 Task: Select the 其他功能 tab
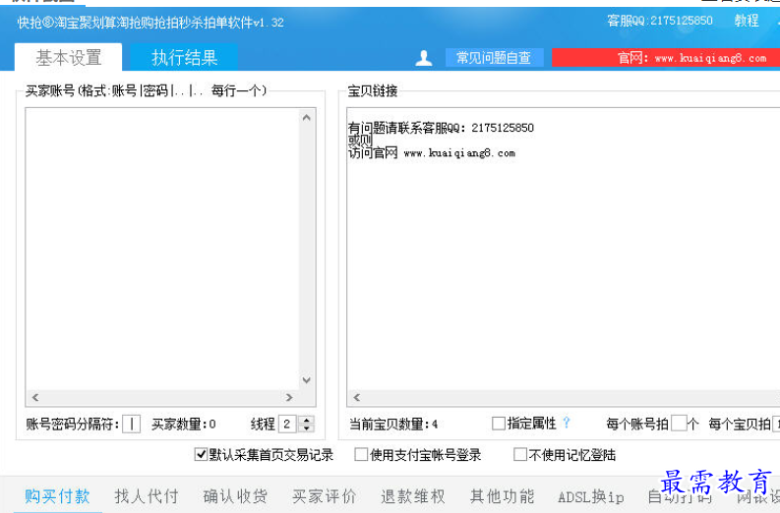[502, 496]
